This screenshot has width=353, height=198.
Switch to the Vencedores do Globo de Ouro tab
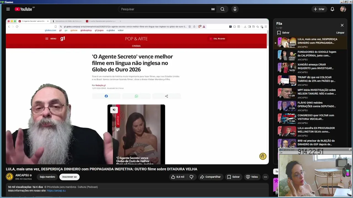tap(67, 21)
